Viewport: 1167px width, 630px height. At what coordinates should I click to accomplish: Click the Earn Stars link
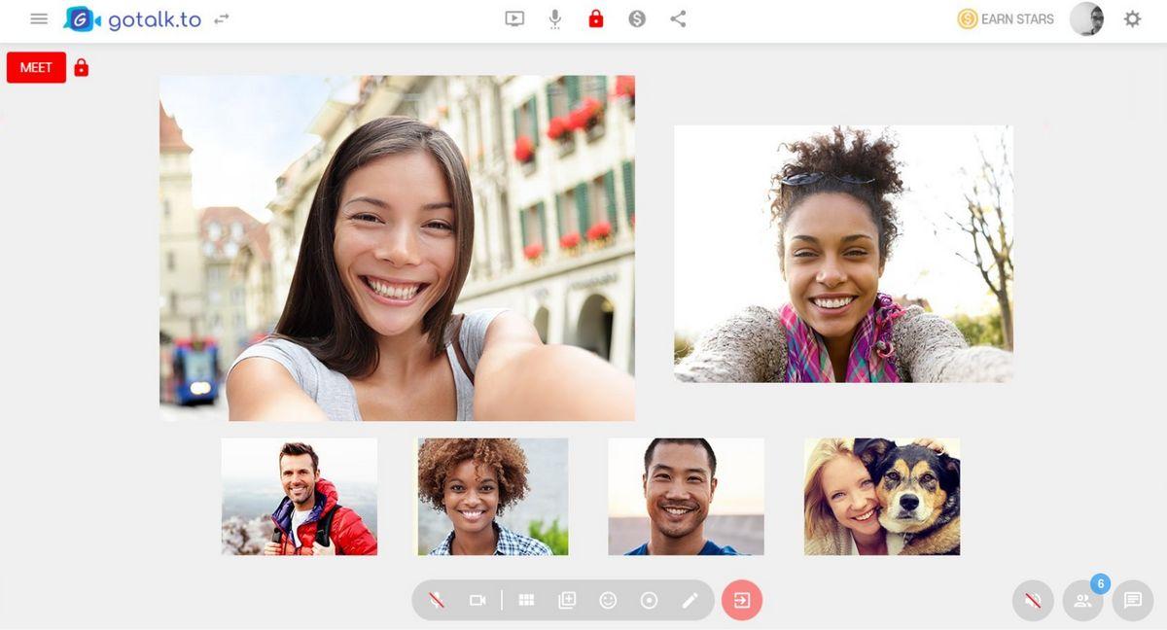tap(1006, 18)
